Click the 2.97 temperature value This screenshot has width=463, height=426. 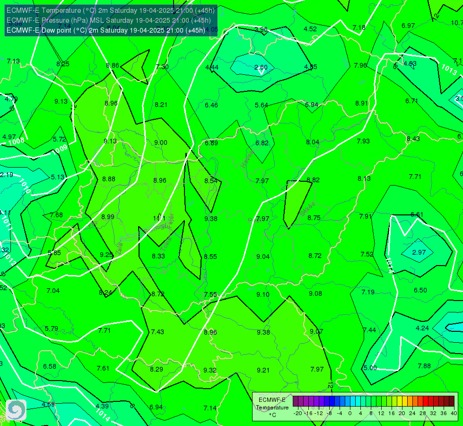click(x=419, y=252)
